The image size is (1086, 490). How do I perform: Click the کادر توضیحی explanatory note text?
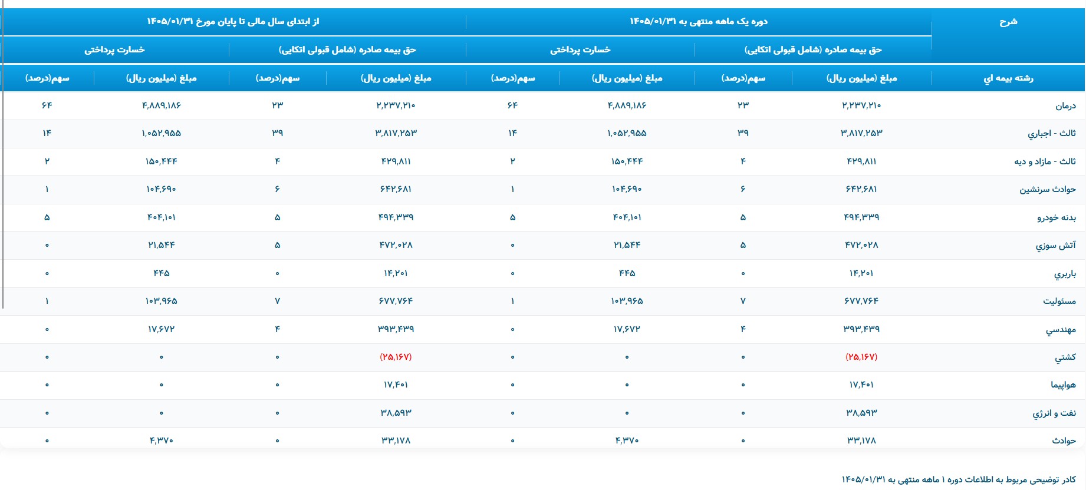click(959, 480)
